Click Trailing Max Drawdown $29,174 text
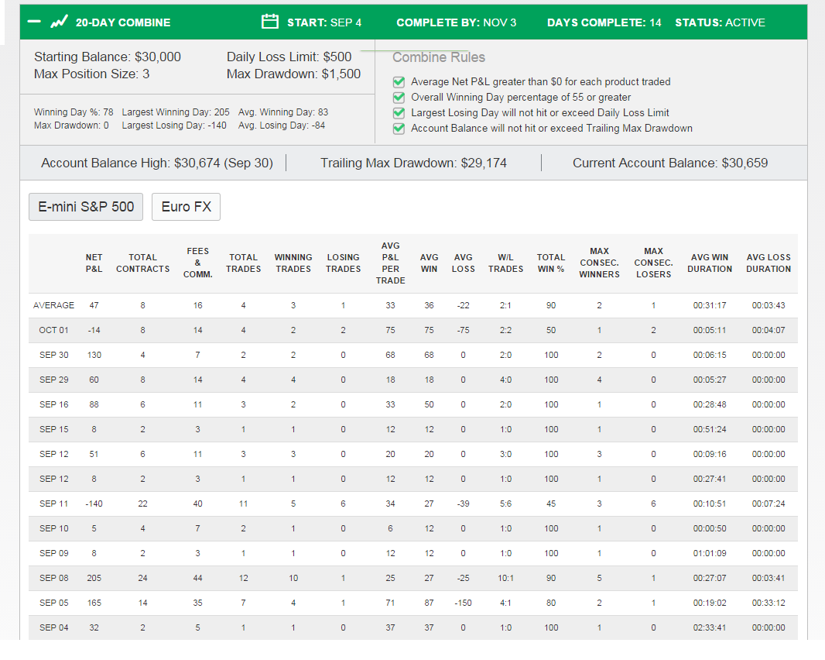Viewport: 825px width, 660px height. coord(413,163)
